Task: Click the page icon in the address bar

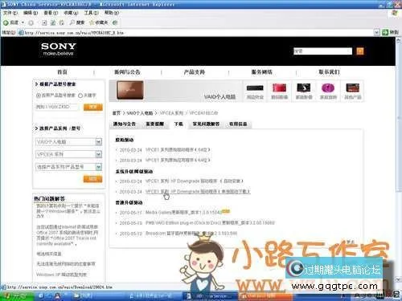Action: point(21,33)
